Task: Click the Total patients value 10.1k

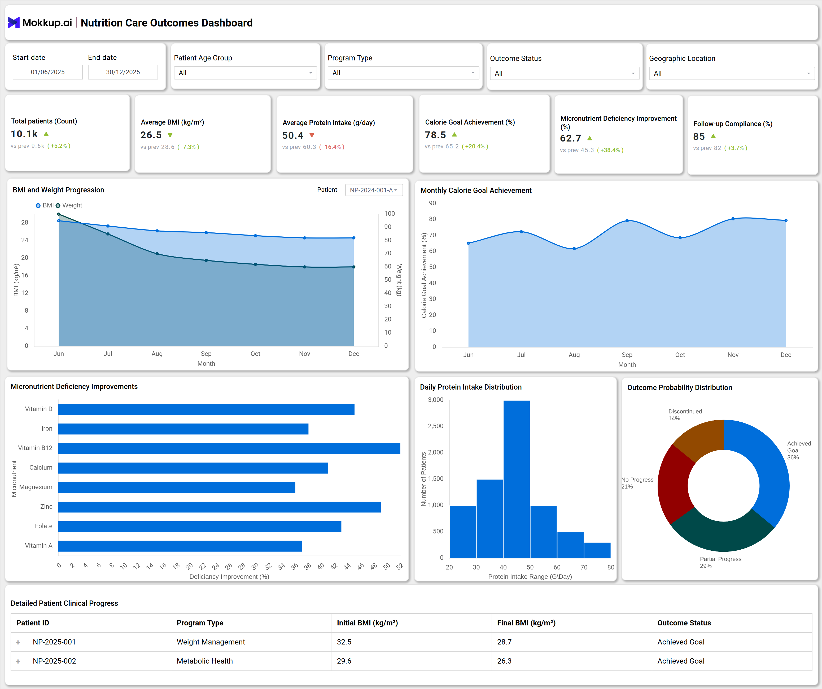Action: click(x=24, y=134)
